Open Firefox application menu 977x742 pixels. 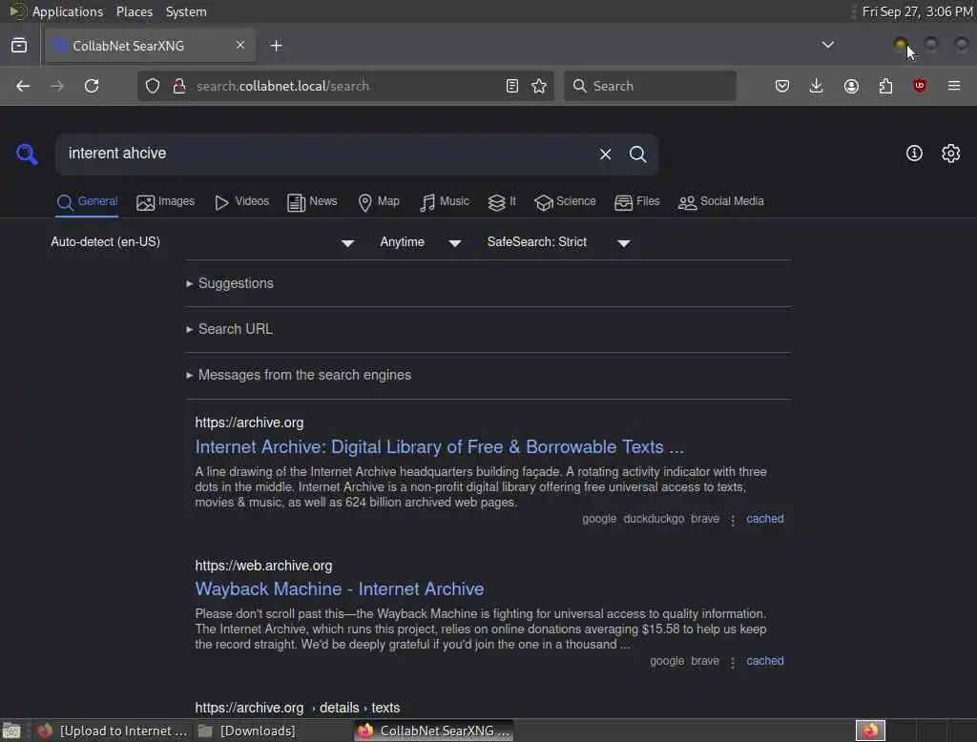[x=954, y=86]
